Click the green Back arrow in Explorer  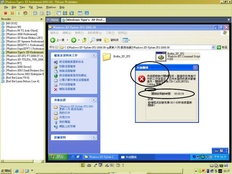tap(53, 40)
